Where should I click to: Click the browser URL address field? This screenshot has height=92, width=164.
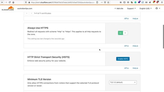pos(63,2)
